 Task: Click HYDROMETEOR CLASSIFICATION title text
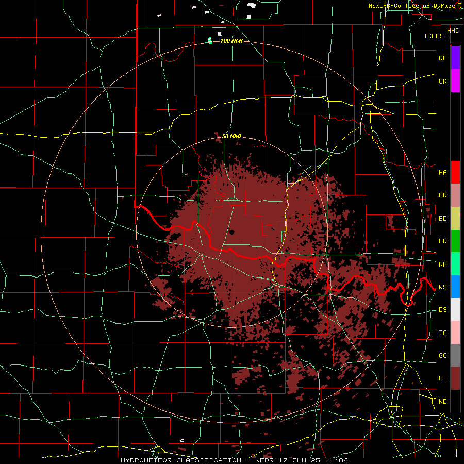tap(181, 460)
